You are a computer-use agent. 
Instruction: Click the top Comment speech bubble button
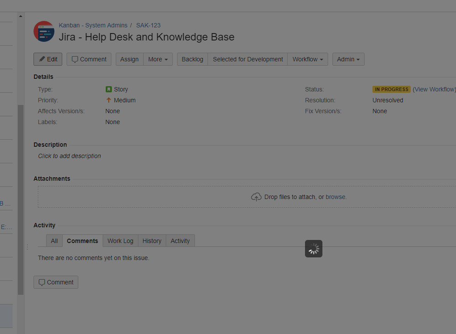89,59
